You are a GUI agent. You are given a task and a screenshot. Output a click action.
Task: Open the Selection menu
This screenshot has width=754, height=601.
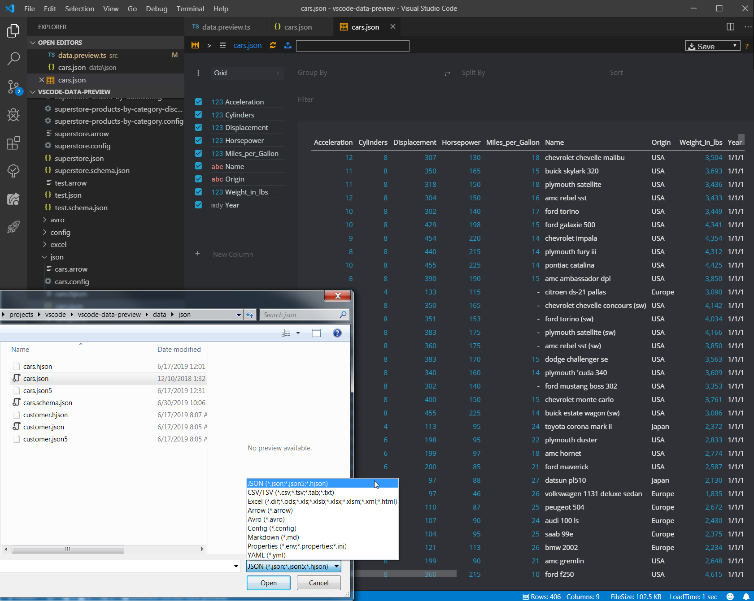pos(79,9)
